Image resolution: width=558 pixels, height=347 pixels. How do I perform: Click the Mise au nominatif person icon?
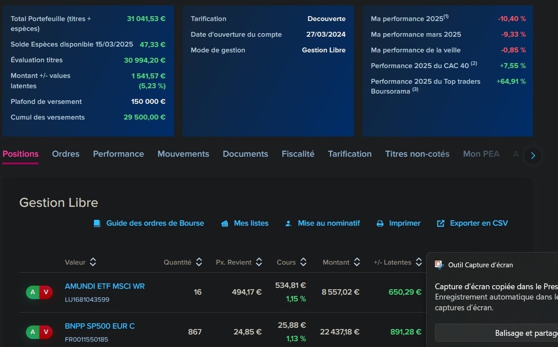289,223
